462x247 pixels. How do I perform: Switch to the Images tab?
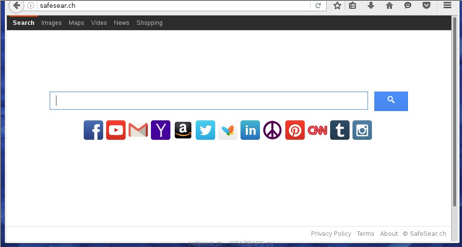point(51,23)
